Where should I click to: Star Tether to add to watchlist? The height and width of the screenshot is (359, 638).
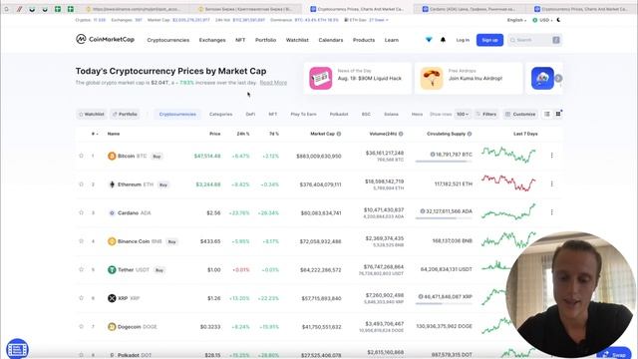[x=81, y=269]
